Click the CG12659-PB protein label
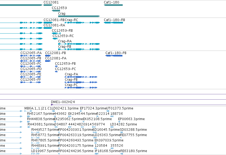226x155 pixels. [65, 64]
